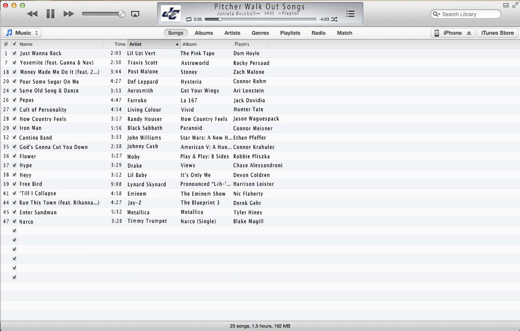This screenshot has height=331, width=520.
Task: Uncheck Pour Some Sugar On Me checkbox
Action: tap(14, 81)
